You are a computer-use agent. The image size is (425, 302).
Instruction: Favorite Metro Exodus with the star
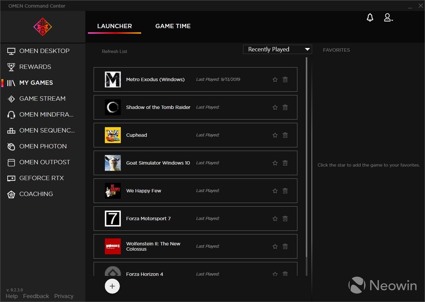click(x=275, y=79)
